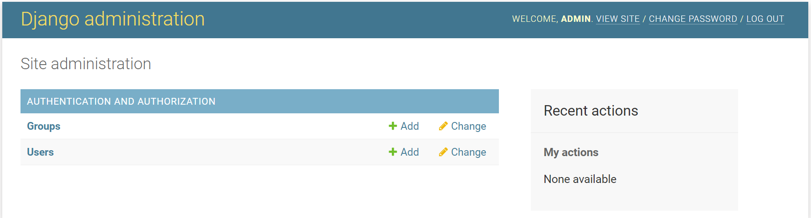Image resolution: width=811 pixels, height=218 pixels.
Task: Click the yellow pencil icon for Groups
Action: click(443, 126)
